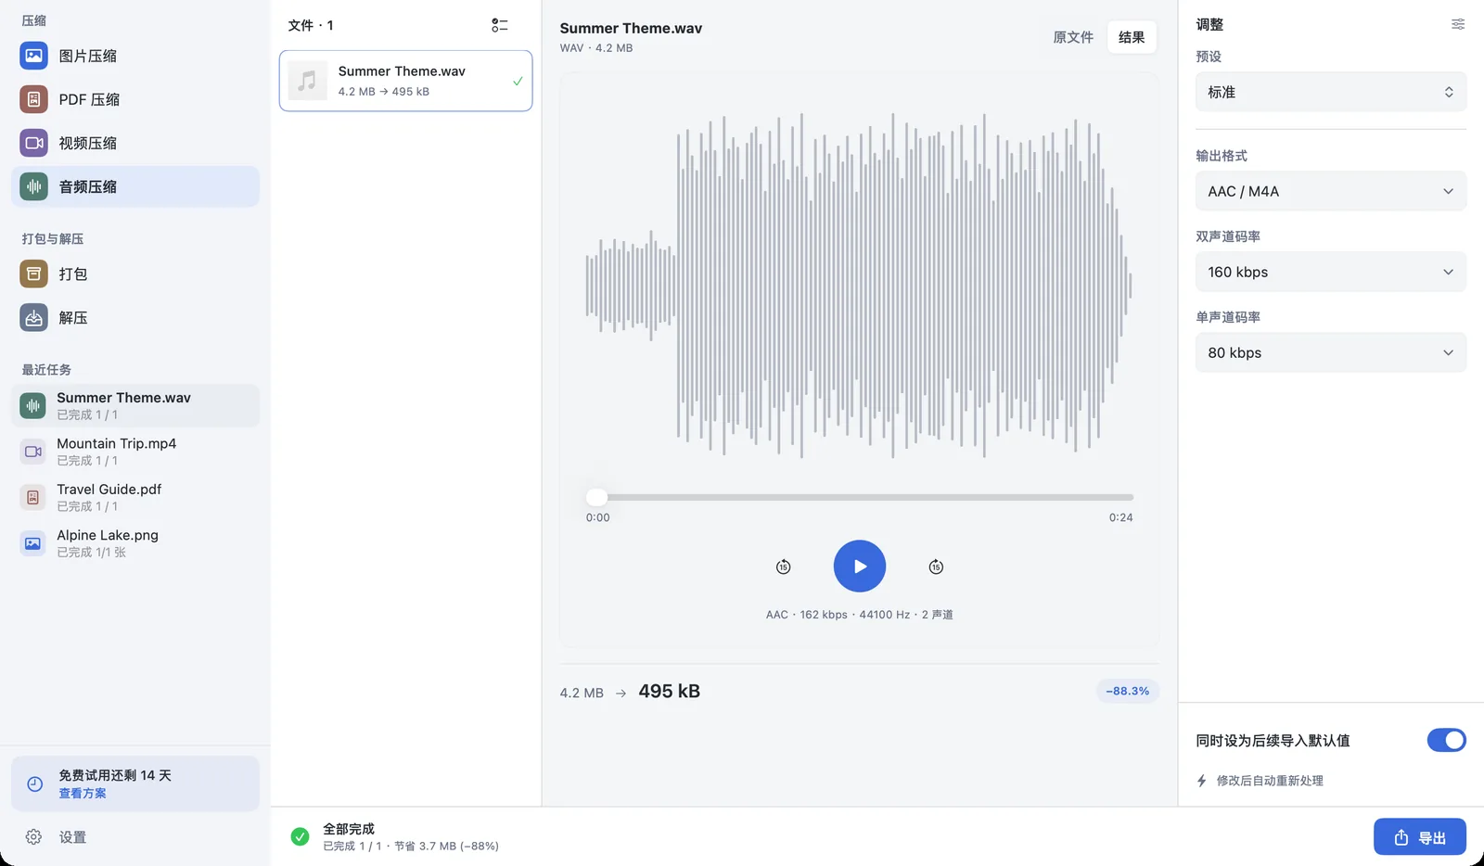Open 打包 archive tool
The image size is (1484, 866).
tap(135, 274)
